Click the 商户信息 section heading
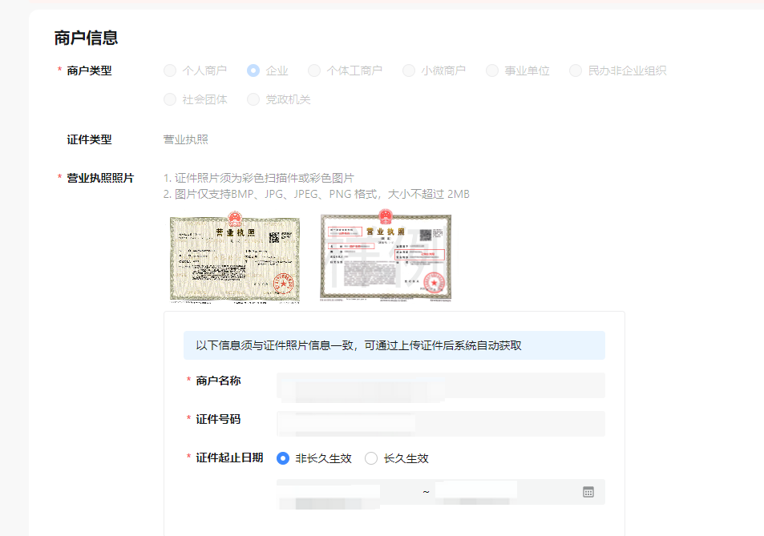Viewport: 764px width, 536px height. point(87,38)
